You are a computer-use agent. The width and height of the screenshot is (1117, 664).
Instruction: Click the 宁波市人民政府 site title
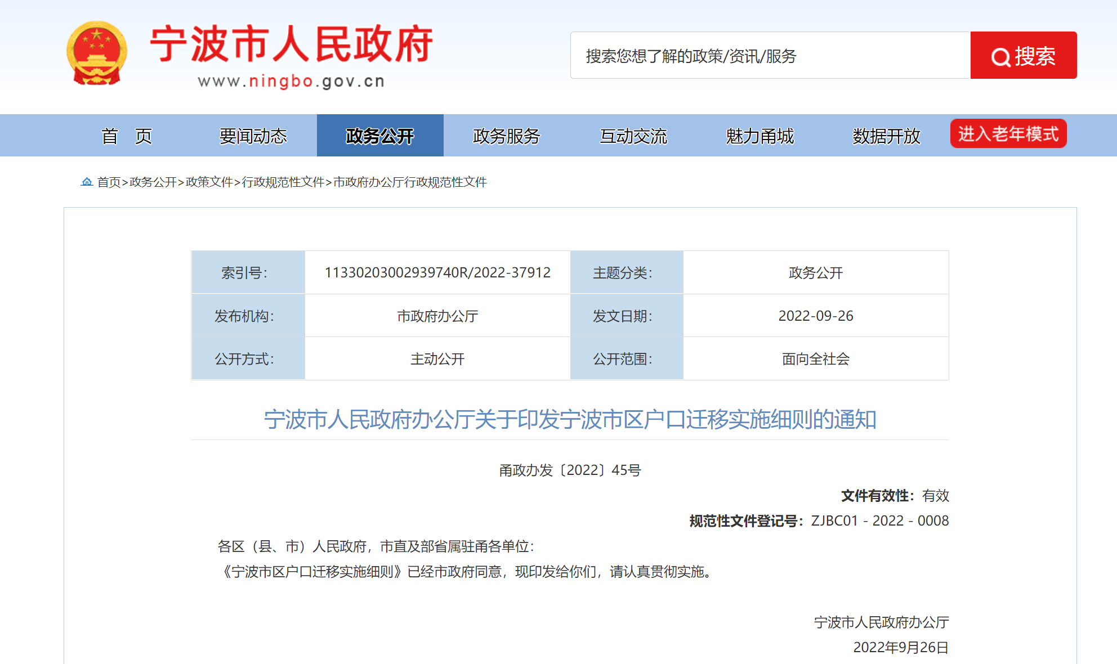[291, 43]
